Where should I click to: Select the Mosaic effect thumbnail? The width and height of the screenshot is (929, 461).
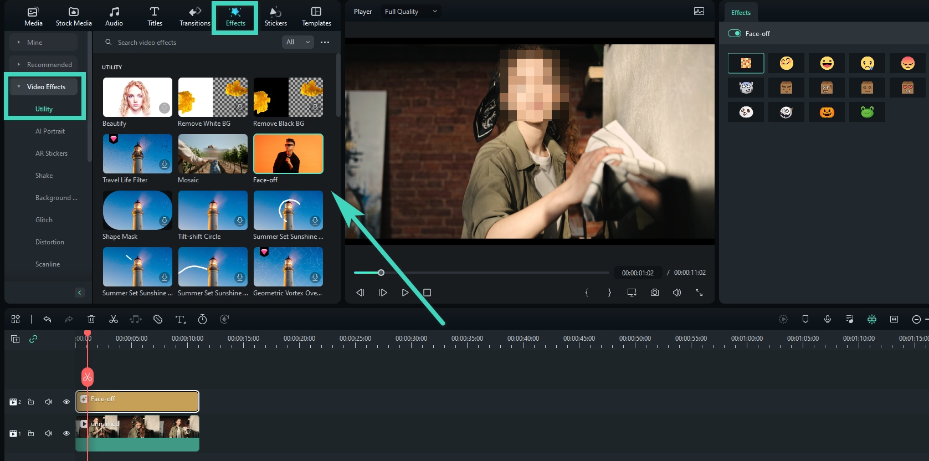(x=213, y=154)
